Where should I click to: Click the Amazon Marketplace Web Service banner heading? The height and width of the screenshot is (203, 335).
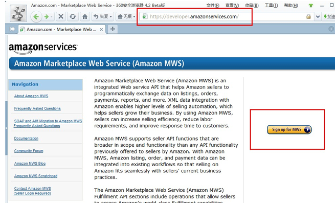[x=99, y=63]
